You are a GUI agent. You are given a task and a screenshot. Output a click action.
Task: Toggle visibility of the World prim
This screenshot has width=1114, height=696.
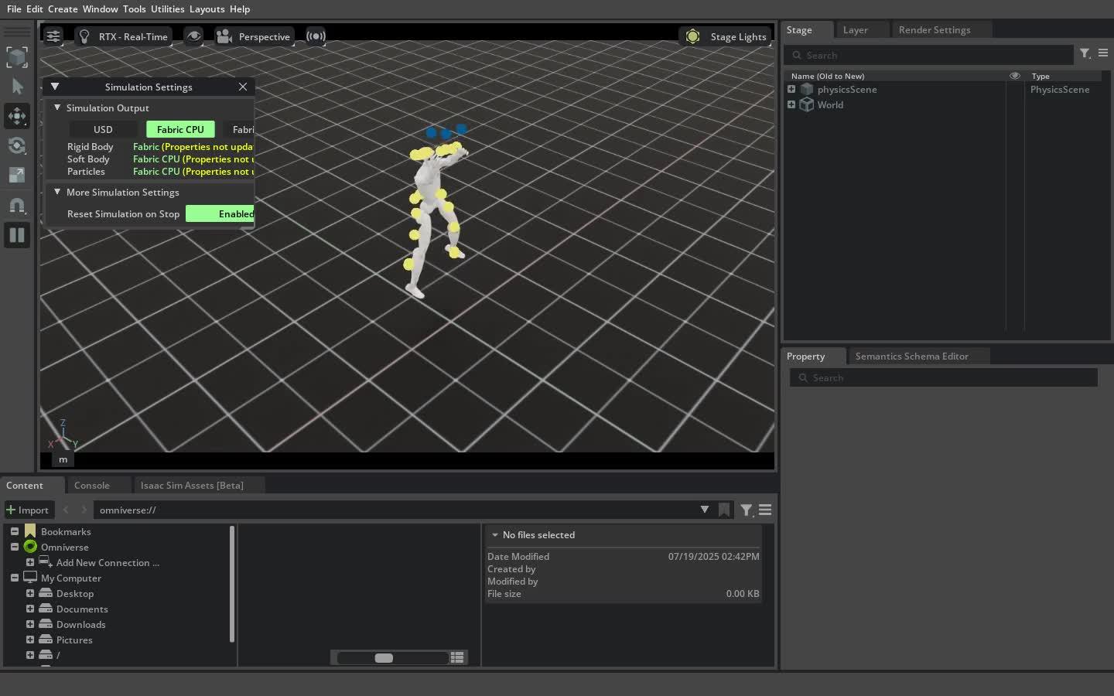pos(1015,104)
